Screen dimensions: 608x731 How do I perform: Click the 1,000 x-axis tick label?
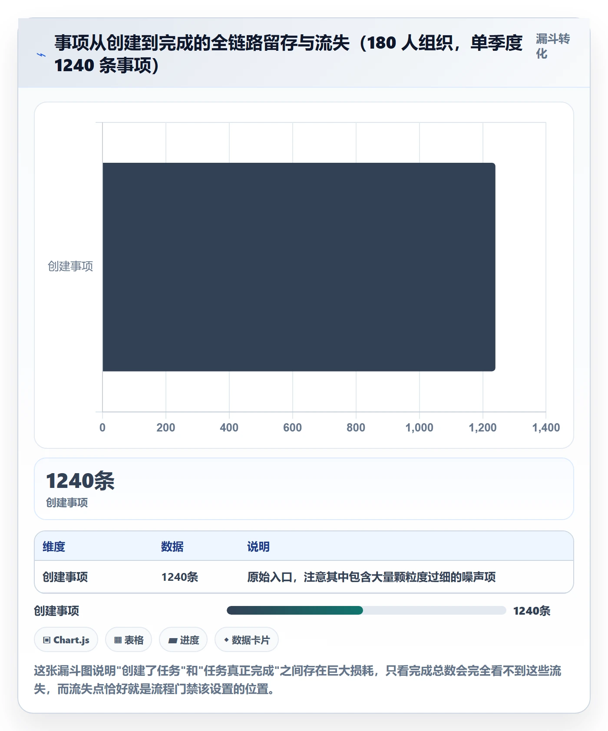[x=419, y=428]
